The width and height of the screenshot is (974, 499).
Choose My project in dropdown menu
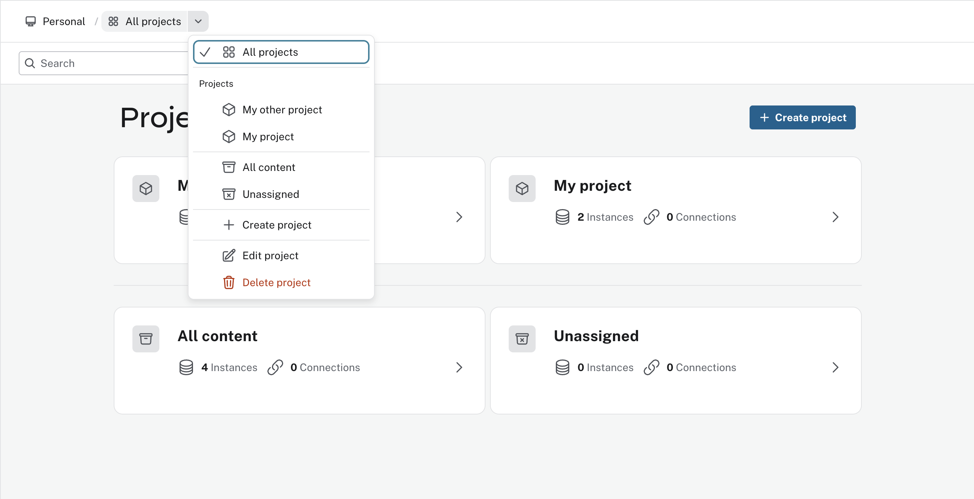point(281,137)
